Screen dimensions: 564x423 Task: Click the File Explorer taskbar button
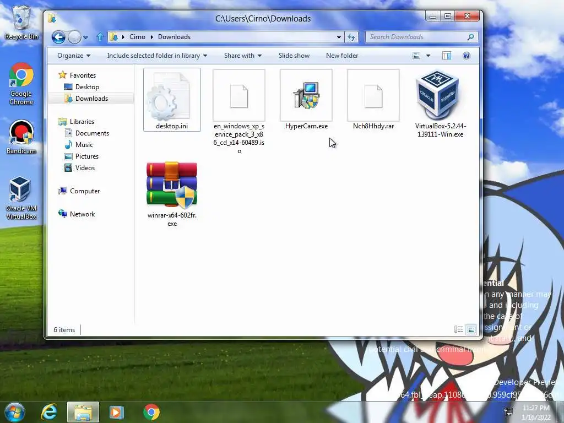coord(83,412)
